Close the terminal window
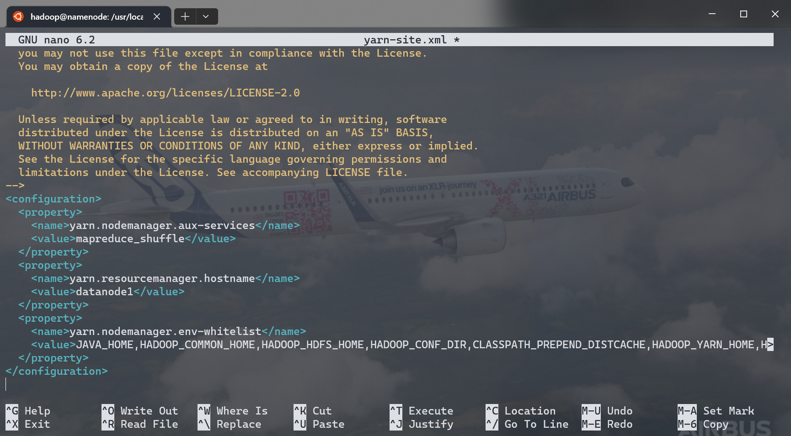Image resolution: width=791 pixels, height=436 pixels. [x=775, y=14]
